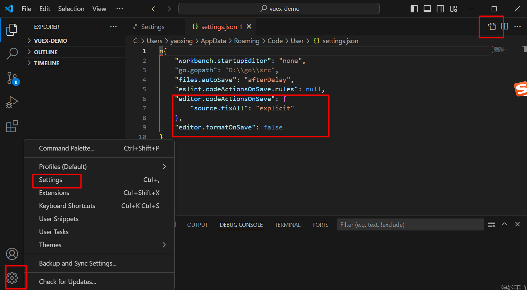Click the Sogou input method S icon

[521, 89]
